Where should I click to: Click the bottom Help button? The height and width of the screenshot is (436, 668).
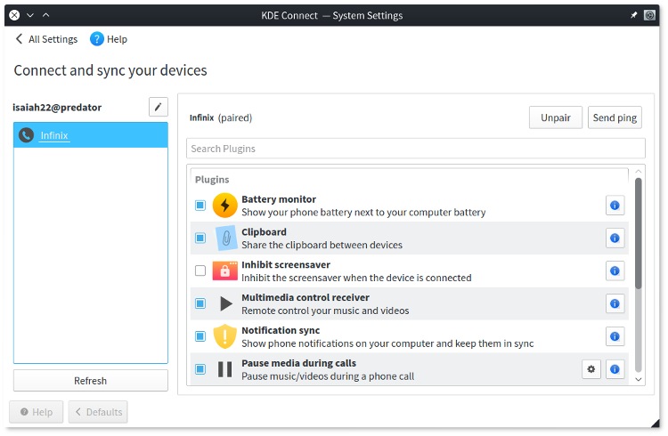tap(37, 412)
